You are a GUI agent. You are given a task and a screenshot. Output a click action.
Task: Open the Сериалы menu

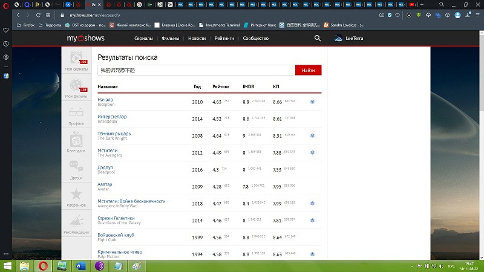[x=143, y=38]
